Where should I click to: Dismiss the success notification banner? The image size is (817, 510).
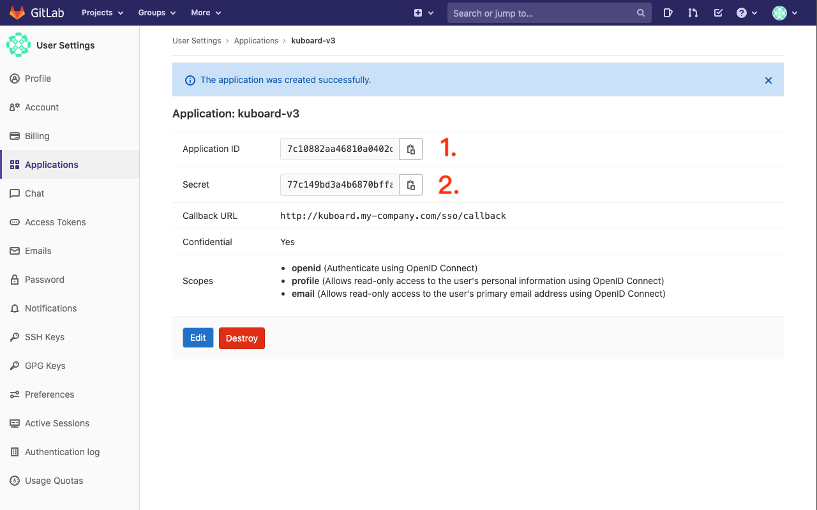pyautogui.click(x=768, y=80)
